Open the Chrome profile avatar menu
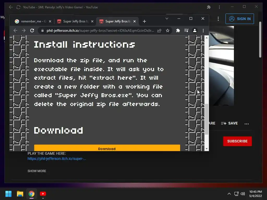Image resolution: width=267 pixels, height=200 pixels. point(195,31)
